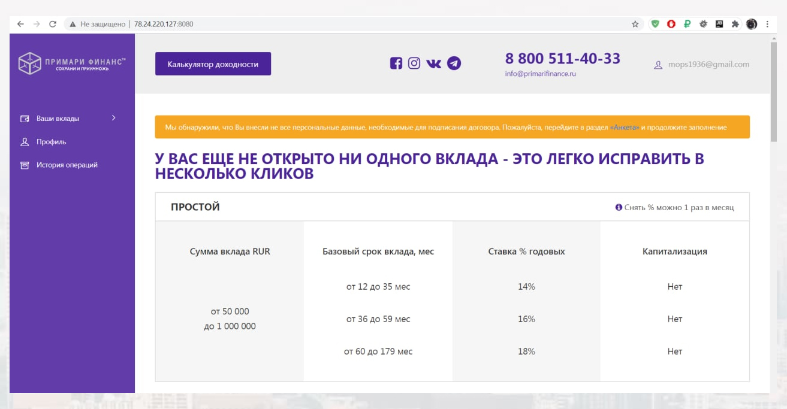This screenshot has width=787, height=409.
Task: Open the Telegram channel icon
Action: pyautogui.click(x=454, y=63)
